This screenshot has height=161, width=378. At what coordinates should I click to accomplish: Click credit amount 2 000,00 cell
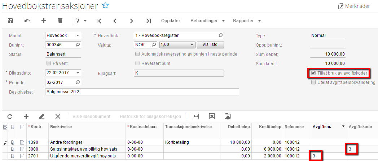point(267,156)
